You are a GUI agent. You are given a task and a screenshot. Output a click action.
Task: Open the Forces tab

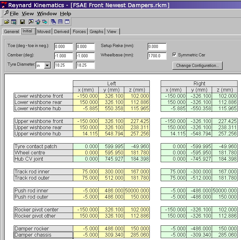click(x=79, y=31)
